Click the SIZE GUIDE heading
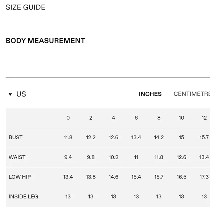The height and width of the screenshot is (210, 210). [25, 7]
